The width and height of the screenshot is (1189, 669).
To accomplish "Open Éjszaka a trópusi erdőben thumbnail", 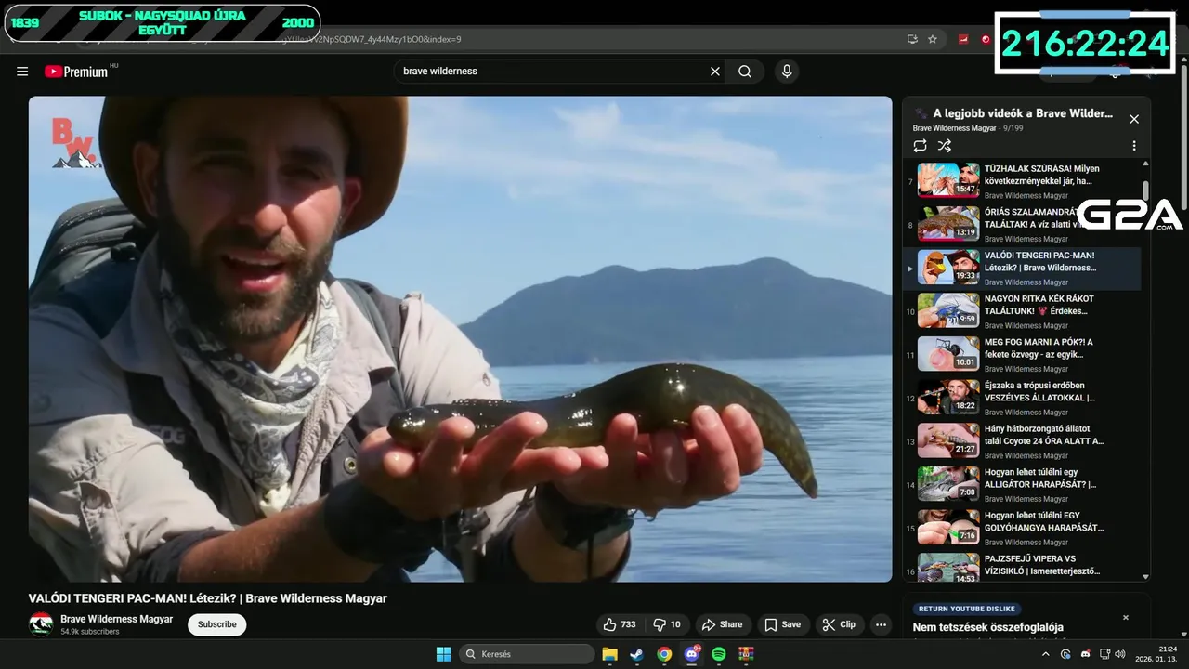I will click(948, 397).
